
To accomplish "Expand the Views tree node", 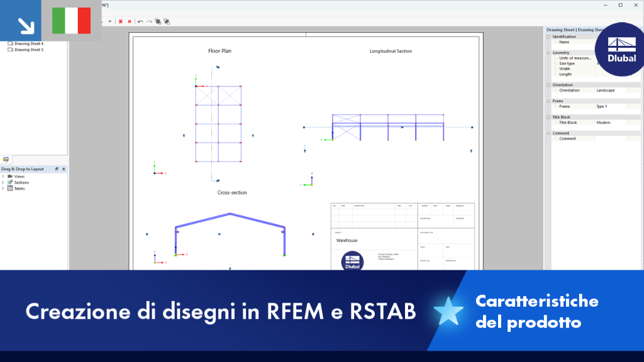I will [x=3, y=177].
